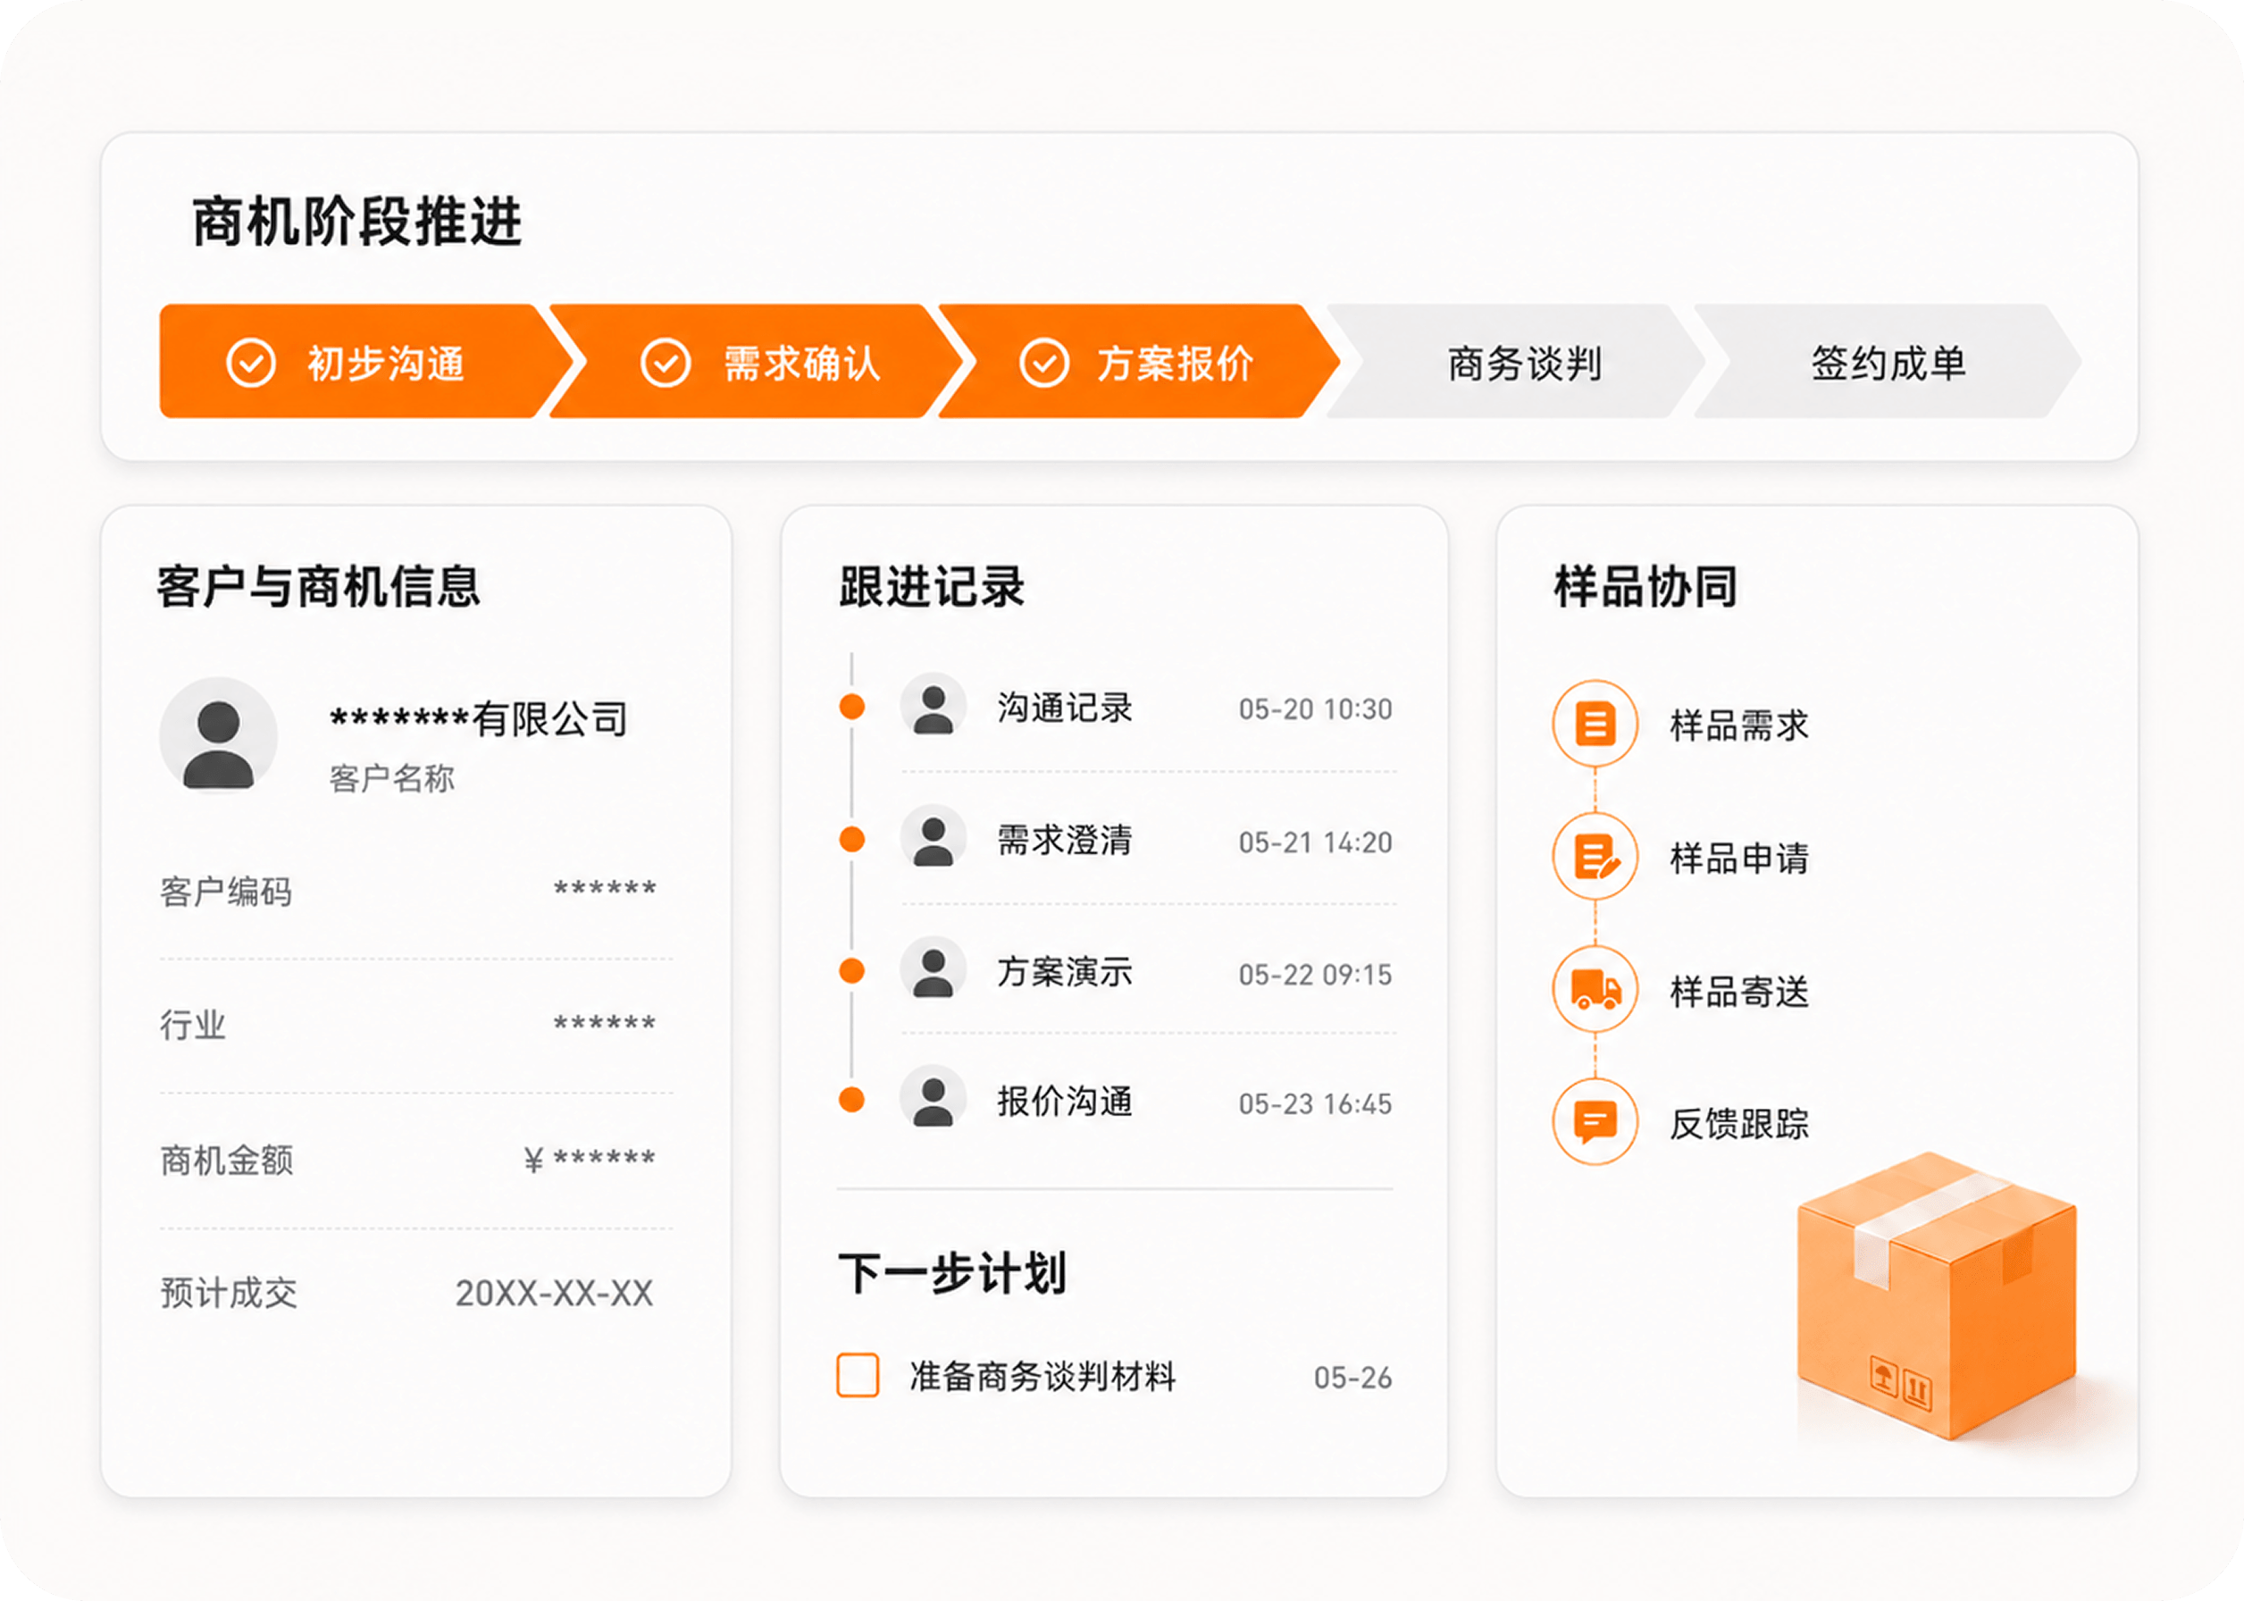Click the orange timeline dot for 方案演示
The width and height of the screenshot is (2244, 1601).
pos(851,971)
